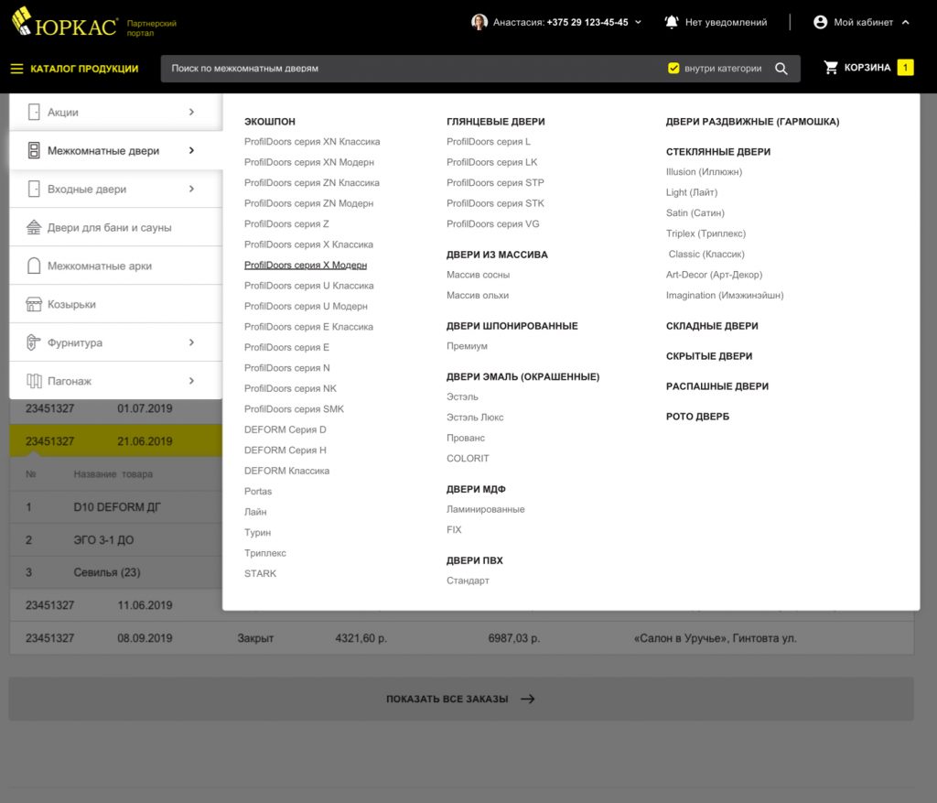Click the search magnifier icon

pos(781,69)
